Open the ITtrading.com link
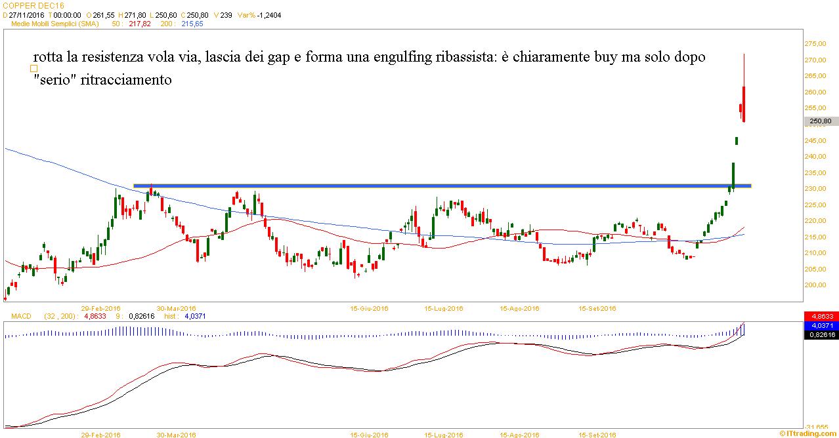The width and height of the screenshot is (839, 438). [809, 433]
